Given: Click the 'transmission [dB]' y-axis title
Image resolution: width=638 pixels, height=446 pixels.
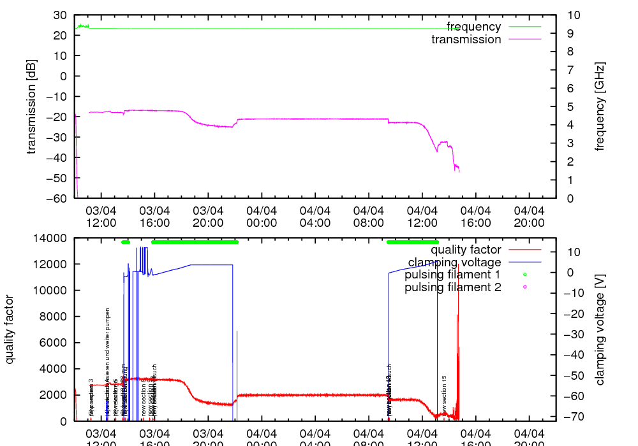Looking at the screenshot, I should 31,106.
